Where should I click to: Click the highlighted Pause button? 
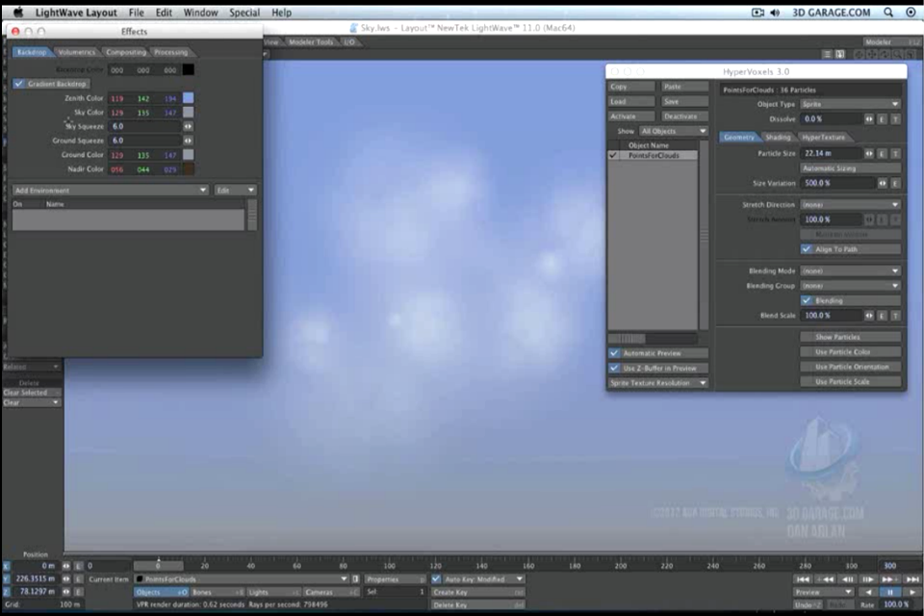(889, 592)
